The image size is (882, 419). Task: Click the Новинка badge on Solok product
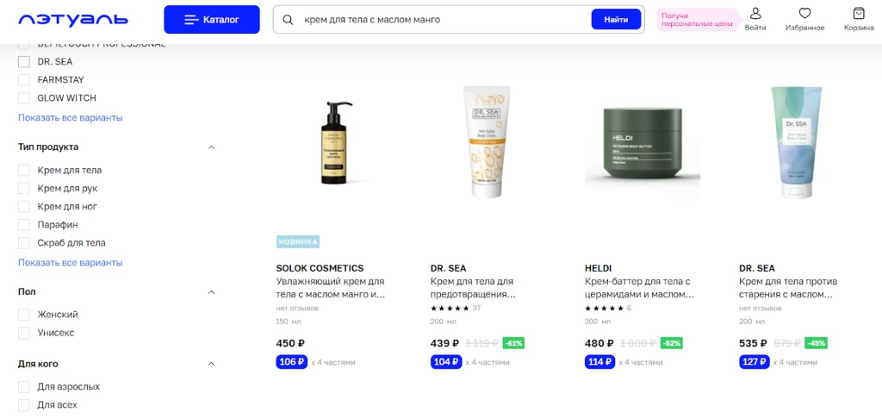point(297,242)
